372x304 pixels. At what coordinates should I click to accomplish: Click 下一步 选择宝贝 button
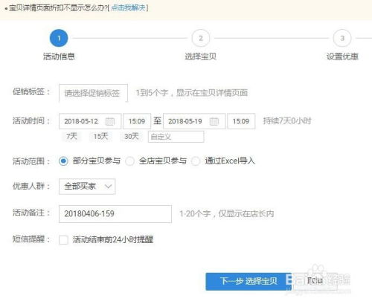pyautogui.click(x=248, y=282)
